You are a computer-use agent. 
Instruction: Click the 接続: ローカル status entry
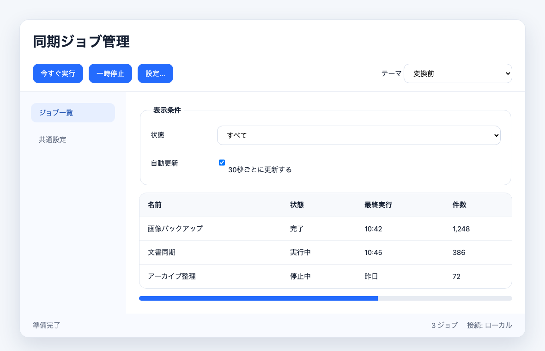point(490,325)
